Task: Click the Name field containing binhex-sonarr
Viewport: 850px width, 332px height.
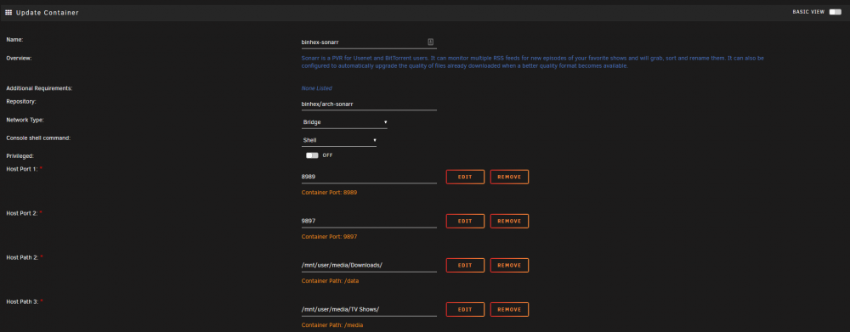Action: tap(369, 42)
